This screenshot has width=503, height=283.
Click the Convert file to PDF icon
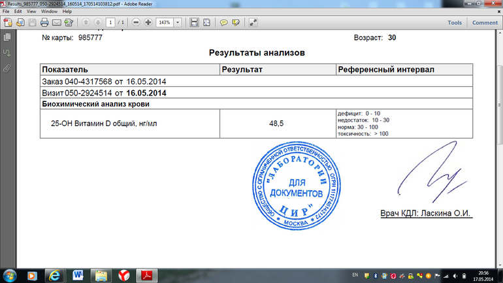pyautogui.click(x=20, y=22)
